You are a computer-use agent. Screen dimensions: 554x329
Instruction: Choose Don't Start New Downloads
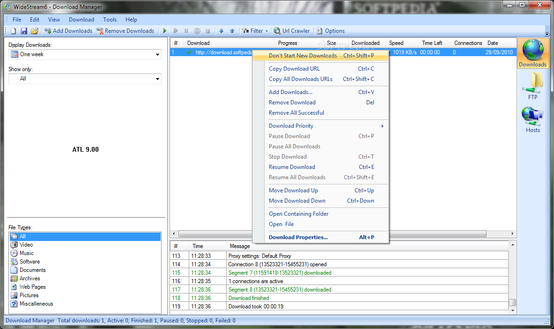(321, 56)
